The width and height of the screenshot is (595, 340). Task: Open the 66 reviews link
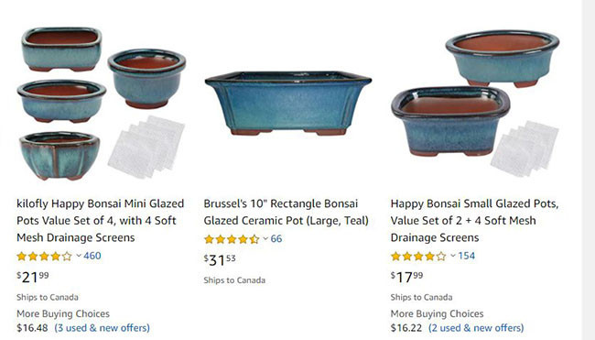[x=276, y=238]
